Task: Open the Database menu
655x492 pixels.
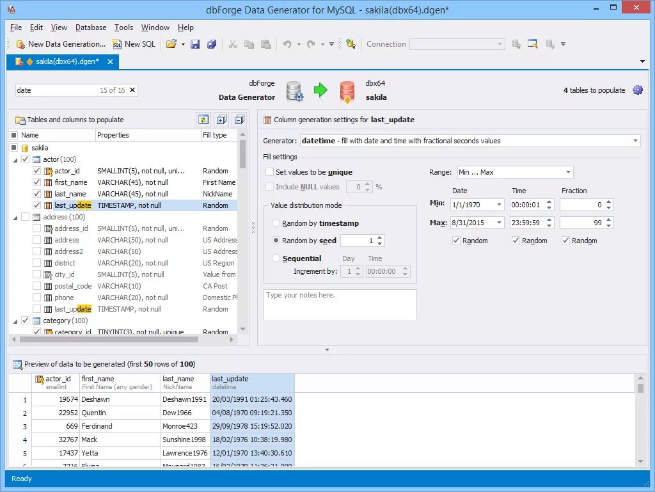Action: click(x=91, y=27)
